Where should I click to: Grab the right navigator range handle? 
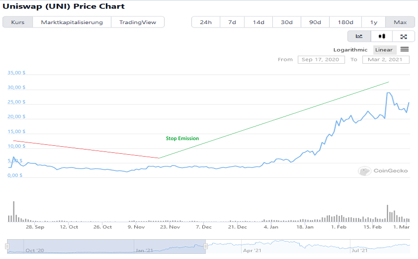[x=206, y=246]
